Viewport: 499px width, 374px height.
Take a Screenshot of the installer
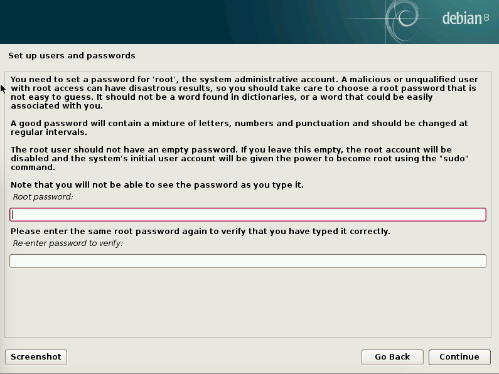36,357
